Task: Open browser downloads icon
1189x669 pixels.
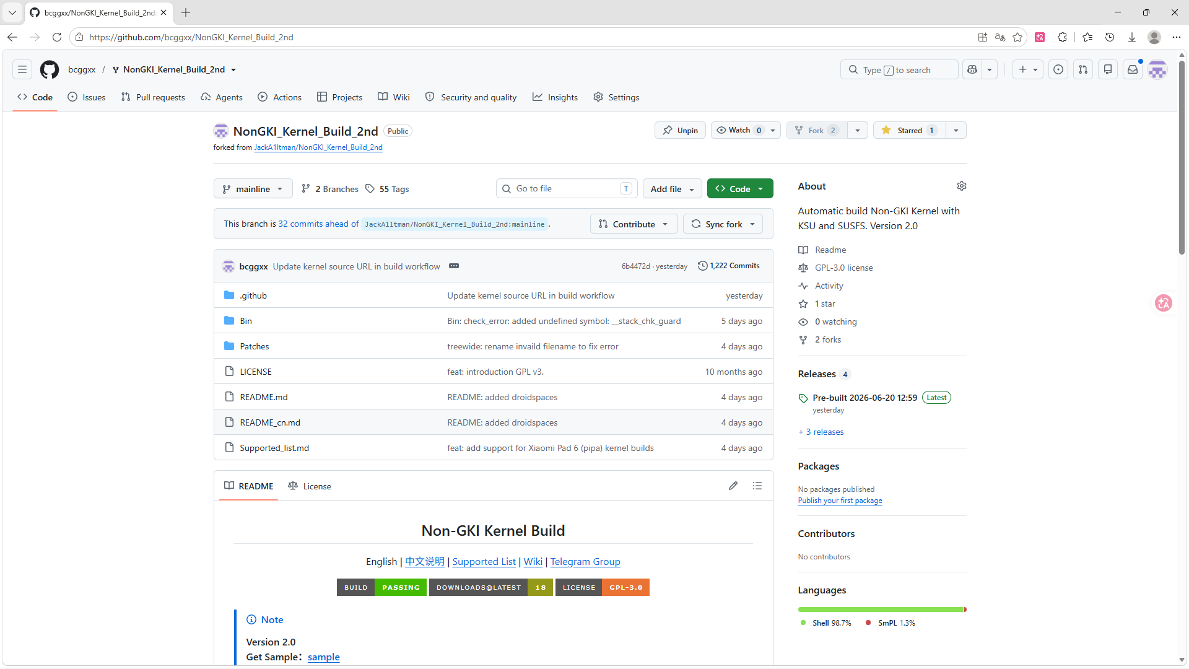Action: tap(1132, 37)
